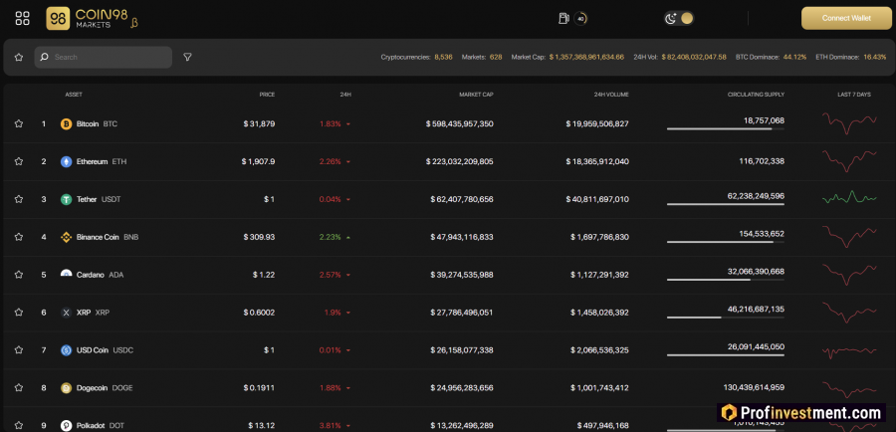Favorite Cardano with its star
This screenshot has width=896, height=432.
[x=18, y=275]
